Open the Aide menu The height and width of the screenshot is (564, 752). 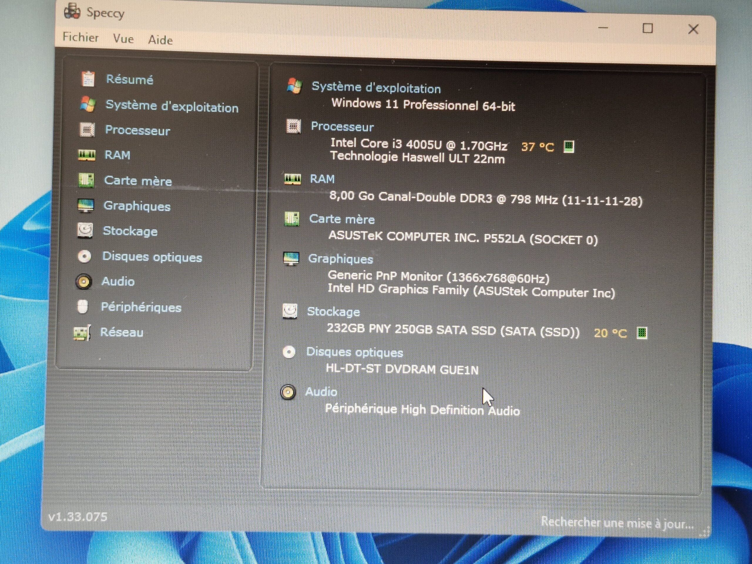pyautogui.click(x=160, y=40)
